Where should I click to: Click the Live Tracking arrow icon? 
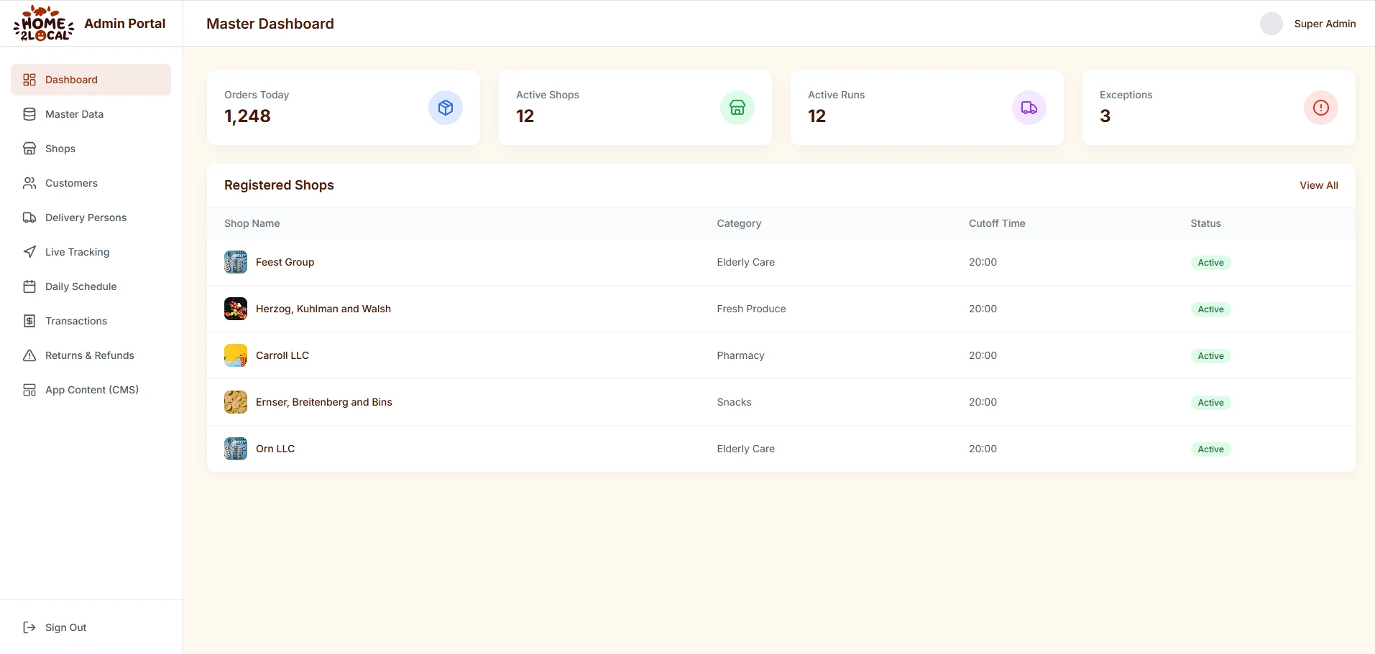pyautogui.click(x=29, y=252)
